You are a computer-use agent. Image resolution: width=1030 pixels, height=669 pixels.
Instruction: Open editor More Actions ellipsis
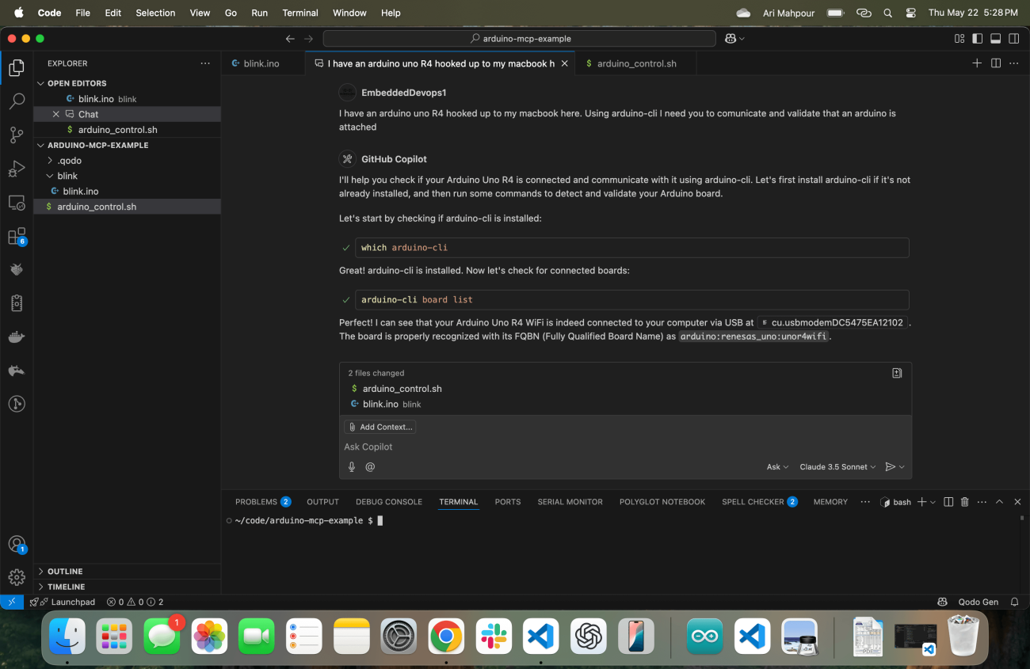click(x=1014, y=63)
